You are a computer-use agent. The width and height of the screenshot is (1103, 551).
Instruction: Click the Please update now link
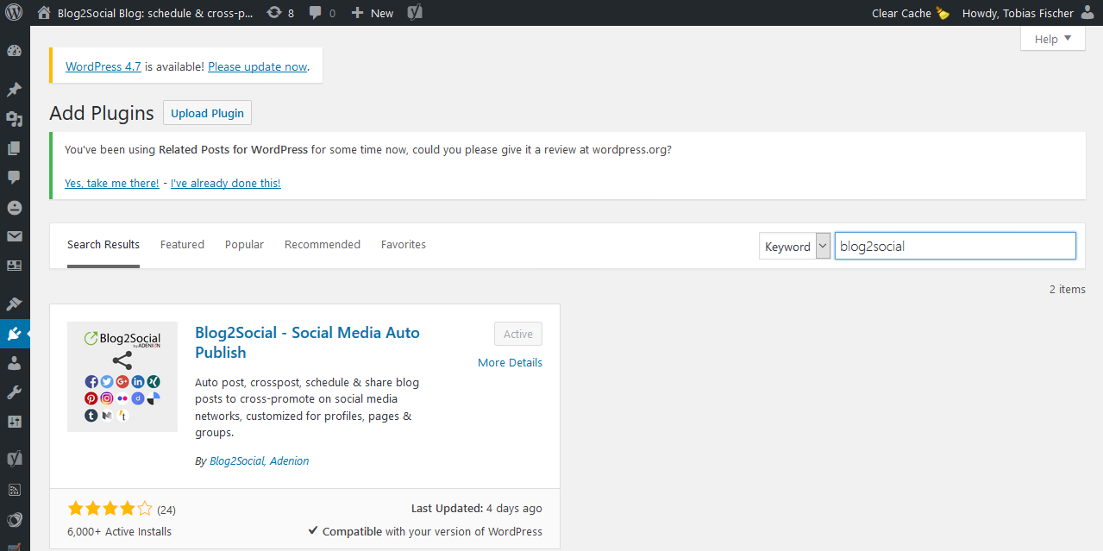click(x=258, y=66)
